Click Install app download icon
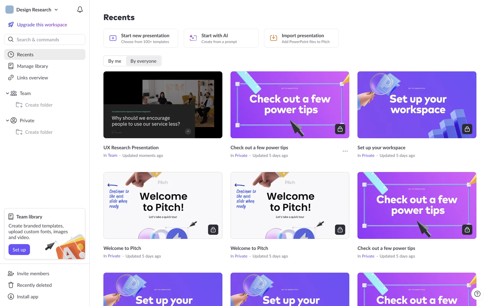 11,297
